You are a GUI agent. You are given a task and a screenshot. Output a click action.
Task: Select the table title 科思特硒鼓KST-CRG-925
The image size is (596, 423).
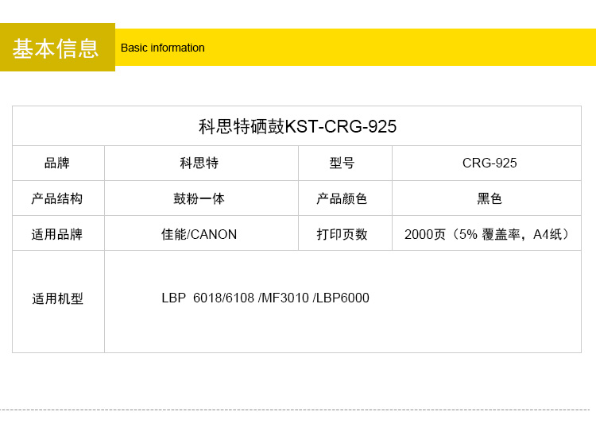point(297,126)
